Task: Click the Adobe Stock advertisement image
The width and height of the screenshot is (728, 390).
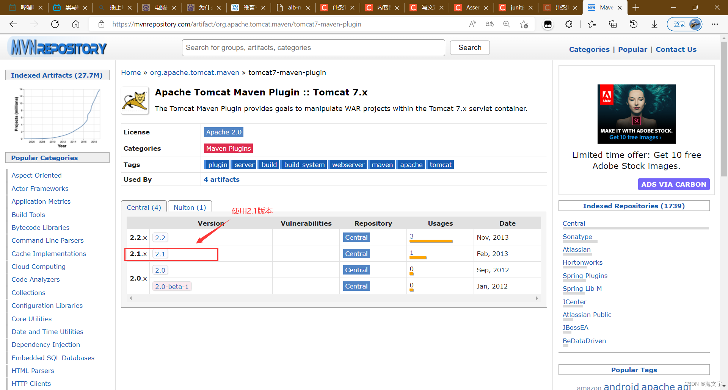Action: [x=636, y=114]
